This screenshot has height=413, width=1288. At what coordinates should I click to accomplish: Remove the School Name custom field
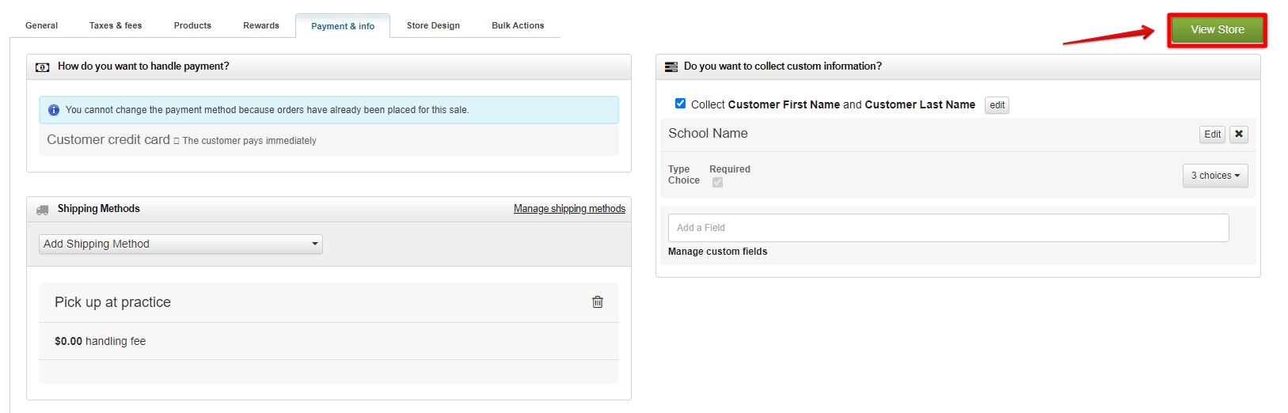(x=1239, y=134)
